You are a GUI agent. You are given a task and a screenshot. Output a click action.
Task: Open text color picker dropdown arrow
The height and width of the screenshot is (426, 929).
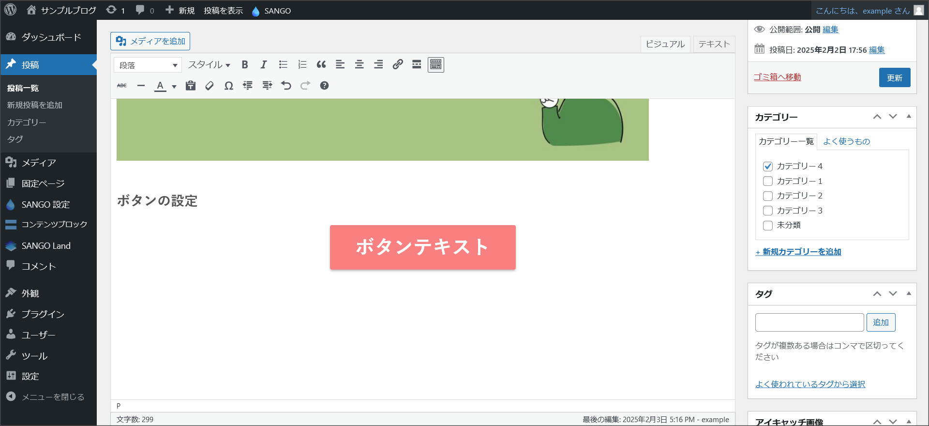click(x=174, y=87)
